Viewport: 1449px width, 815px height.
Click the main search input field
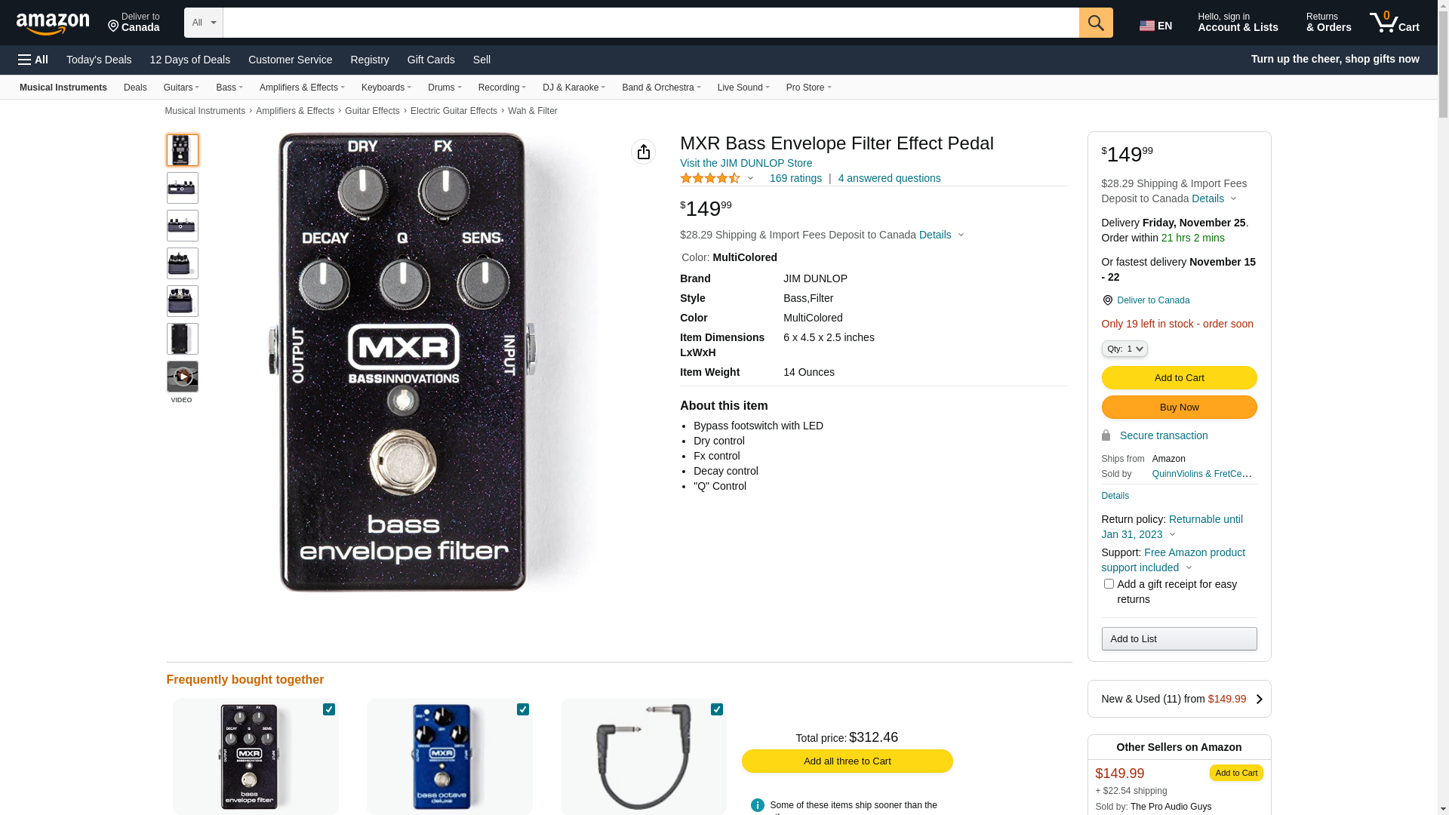(651, 23)
